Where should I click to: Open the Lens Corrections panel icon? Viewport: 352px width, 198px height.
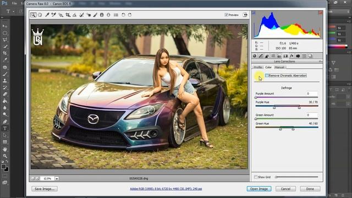pyautogui.click(x=285, y=56)
